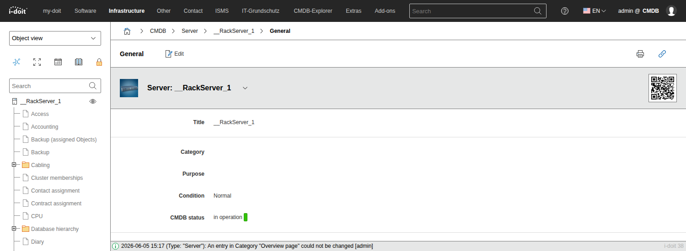Go to home via breadcrumb house icon
The image size is (686, 251).
point(127,31)
